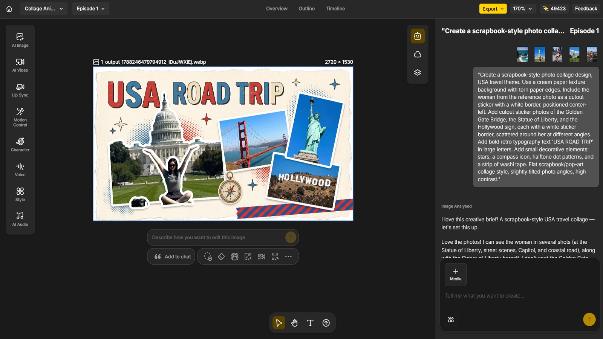Open the AI Image tool
Screen dimensions: 603x339
20,40
